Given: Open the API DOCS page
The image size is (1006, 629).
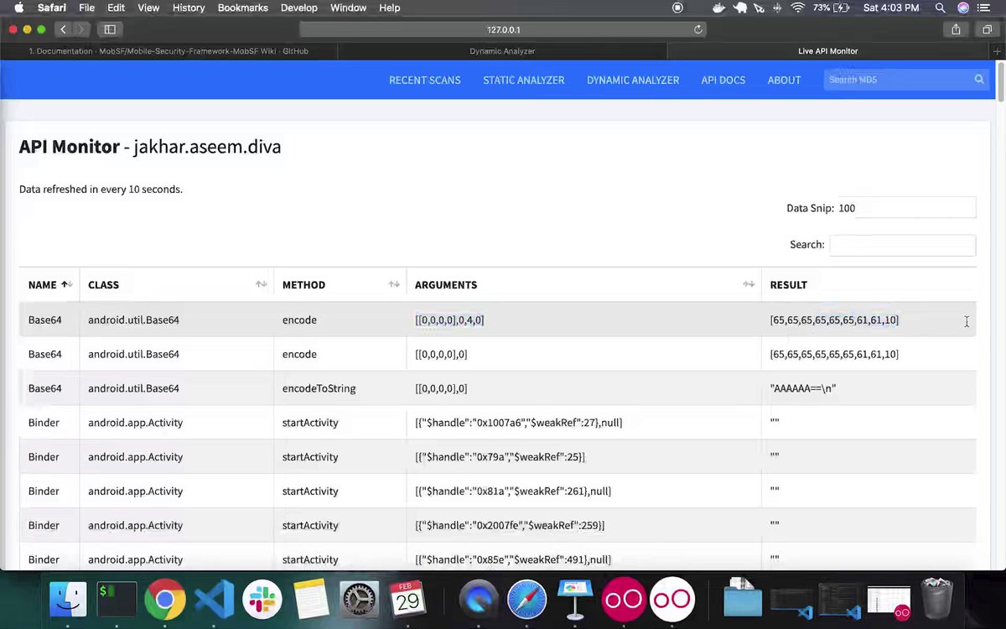Looking at the screenshot, I should point(723,80).
